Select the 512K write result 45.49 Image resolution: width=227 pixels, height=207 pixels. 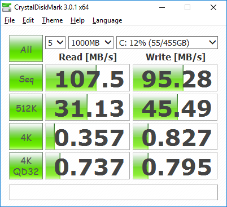tap(175, 107)
